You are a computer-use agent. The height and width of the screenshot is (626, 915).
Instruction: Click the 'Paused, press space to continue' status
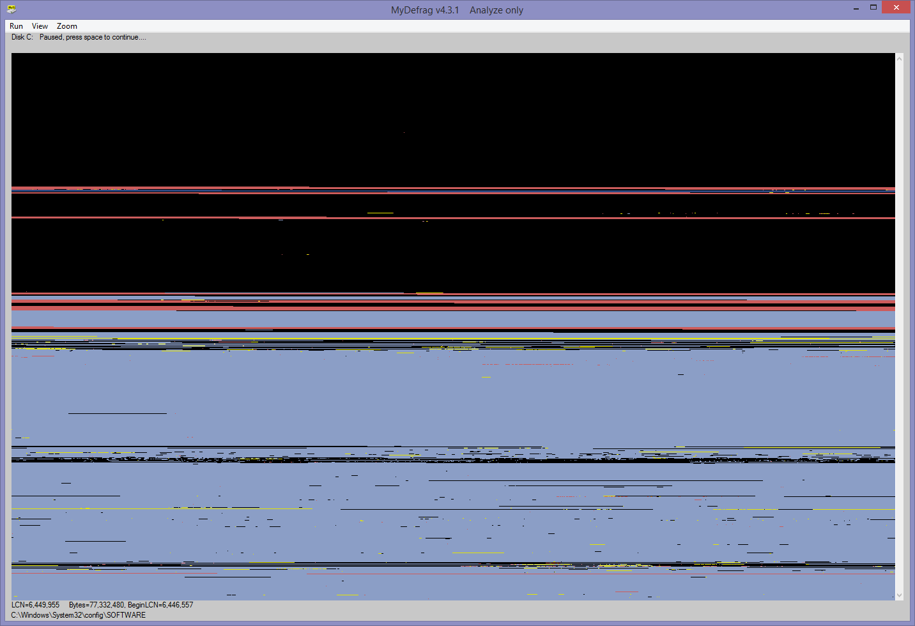(x=93, y=37)
